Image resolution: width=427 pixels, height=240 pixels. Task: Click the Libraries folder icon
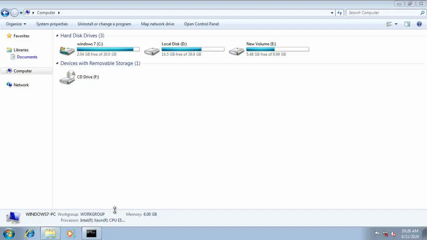point(9,50)
